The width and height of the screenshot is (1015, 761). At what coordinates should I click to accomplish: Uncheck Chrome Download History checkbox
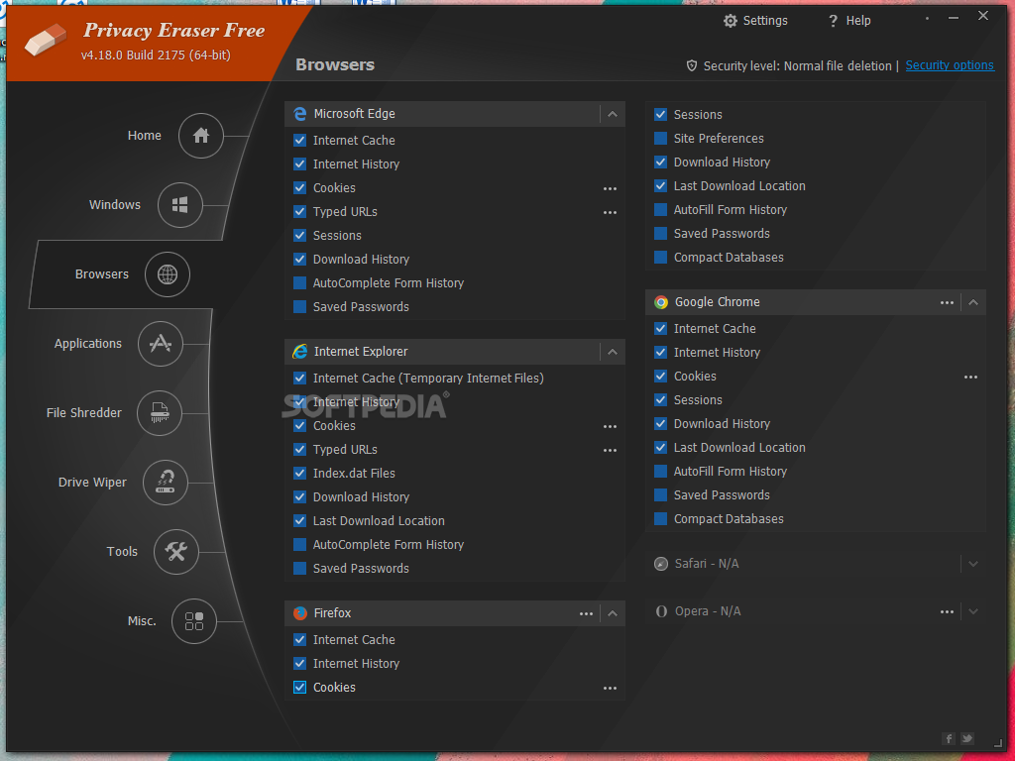pyautogui.click(x=661, y=424)
